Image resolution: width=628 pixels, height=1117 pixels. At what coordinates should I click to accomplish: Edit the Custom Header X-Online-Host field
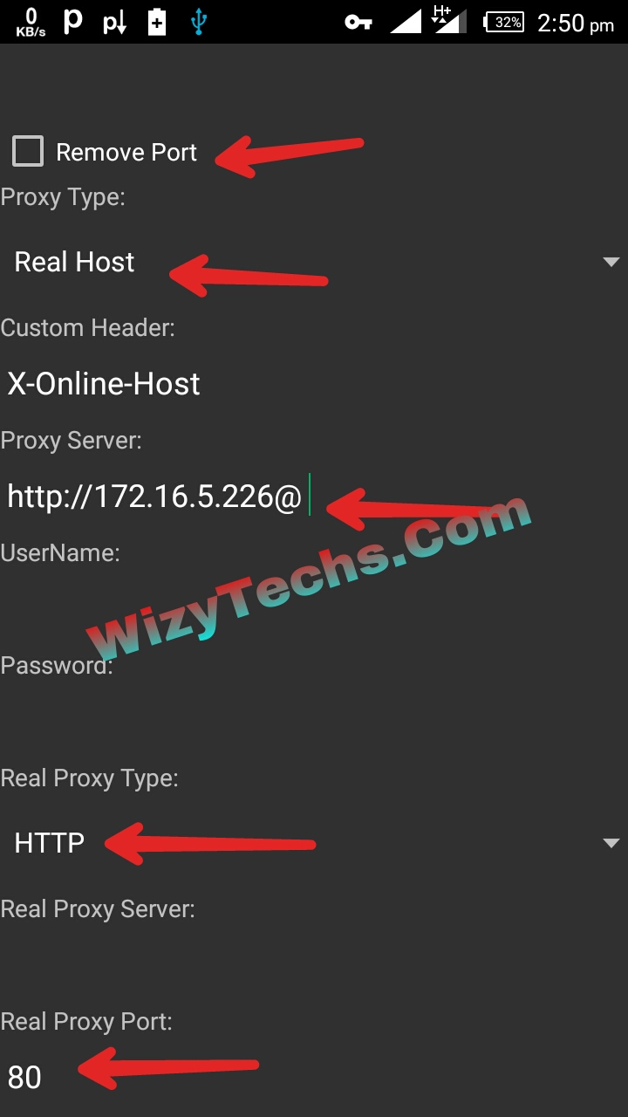pyautogui.click(x=314, y=384)
